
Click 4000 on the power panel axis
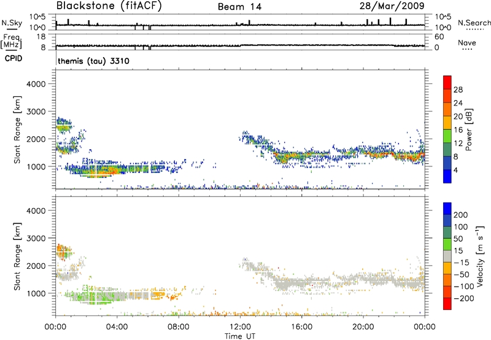[36, 84]
